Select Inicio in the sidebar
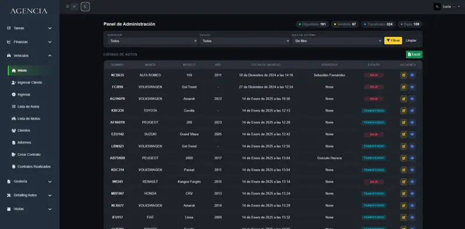 pos(30,70)
